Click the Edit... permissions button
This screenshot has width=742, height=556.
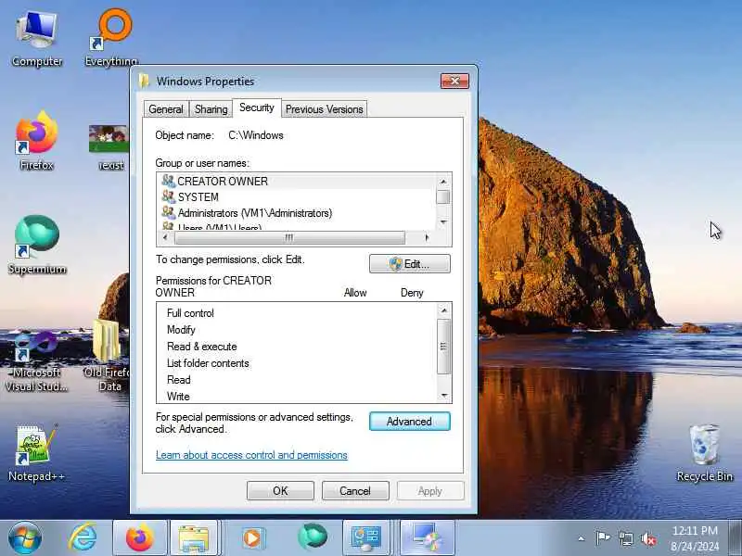410,264
